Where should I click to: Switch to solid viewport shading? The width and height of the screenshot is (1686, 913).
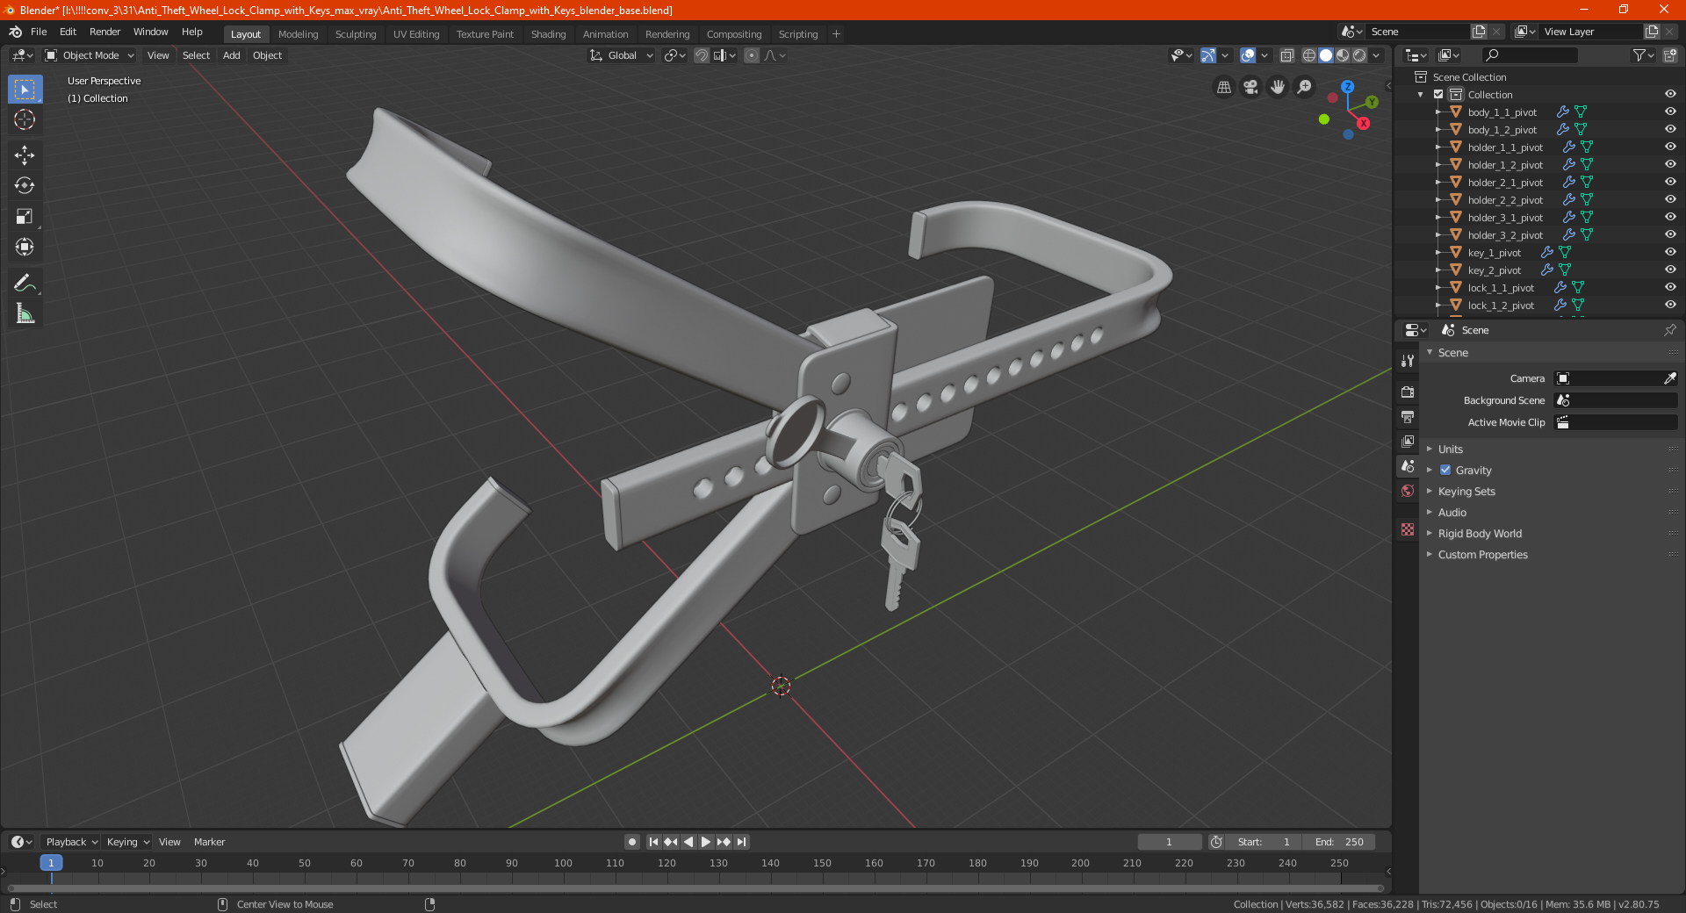point(1326,55)
